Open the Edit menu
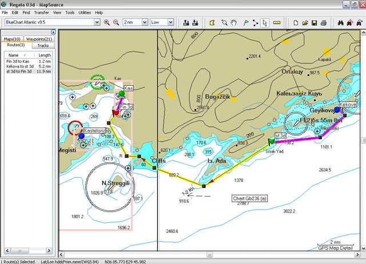 (15, 13)
